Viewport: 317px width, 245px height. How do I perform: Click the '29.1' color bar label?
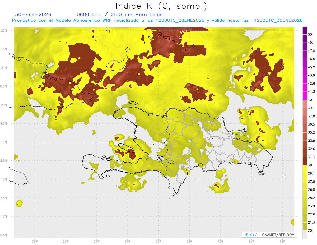click(x=311, y=173)
